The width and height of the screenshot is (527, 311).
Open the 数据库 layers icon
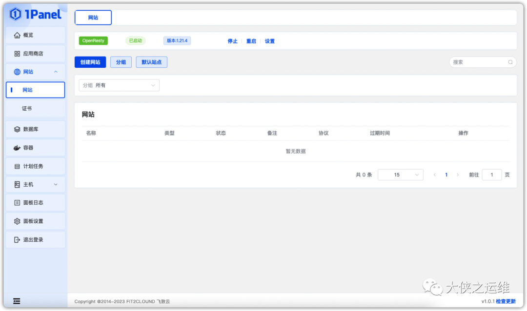pyautogui.click(x=17, y=129)
